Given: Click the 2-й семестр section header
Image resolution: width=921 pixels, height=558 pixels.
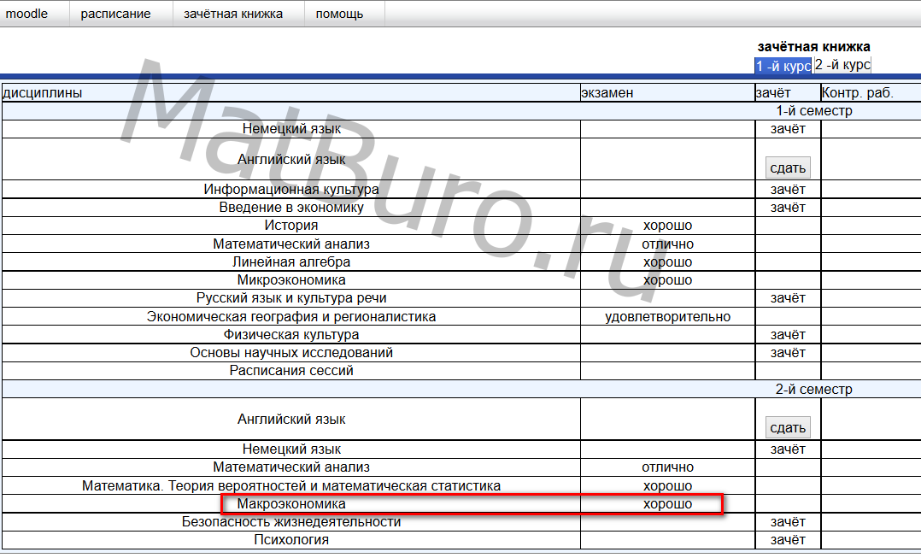Looking at the screenshot, I should 813,390.
